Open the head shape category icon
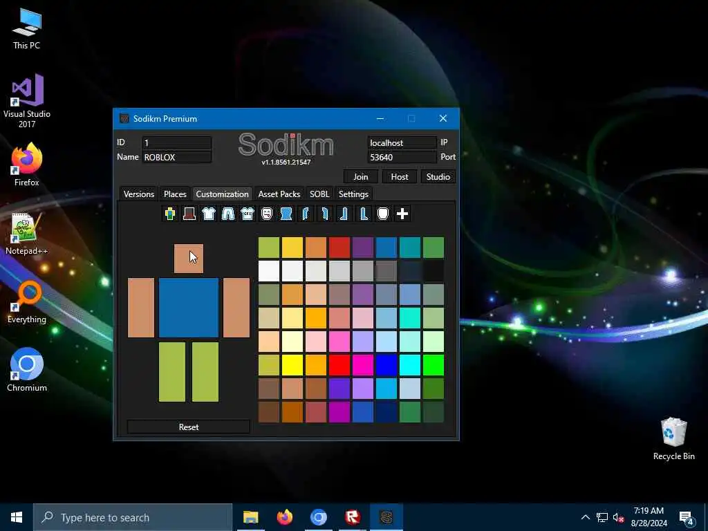708x531 pixels. 383,214
